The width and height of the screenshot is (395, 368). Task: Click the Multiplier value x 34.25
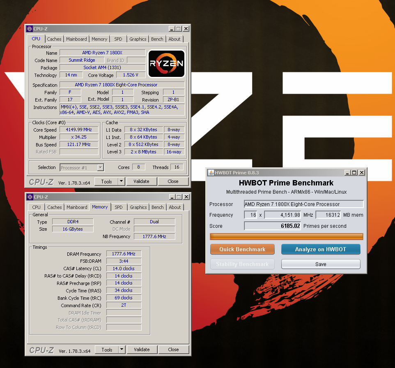pyautogui.click(x=79, y=137)
